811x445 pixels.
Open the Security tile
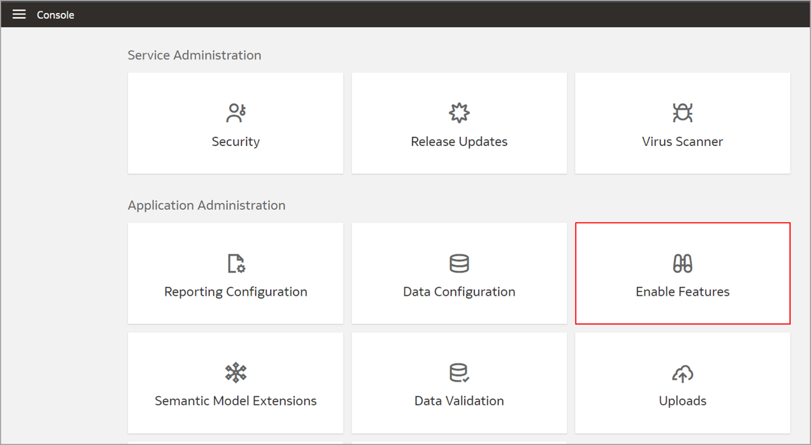coord(235,123)
